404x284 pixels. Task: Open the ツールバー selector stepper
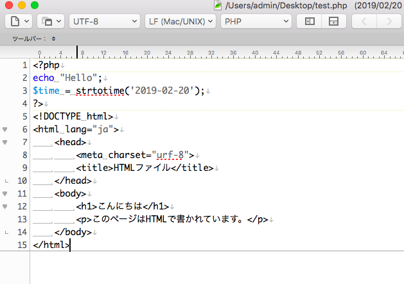point(53,39)
